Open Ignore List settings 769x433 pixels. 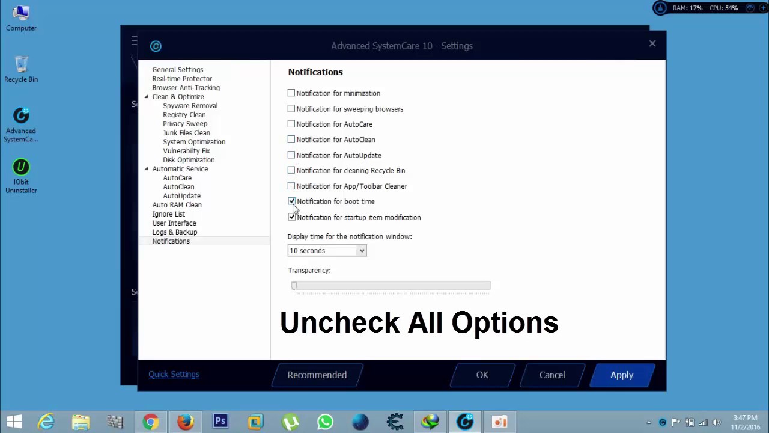click(168, 214)
